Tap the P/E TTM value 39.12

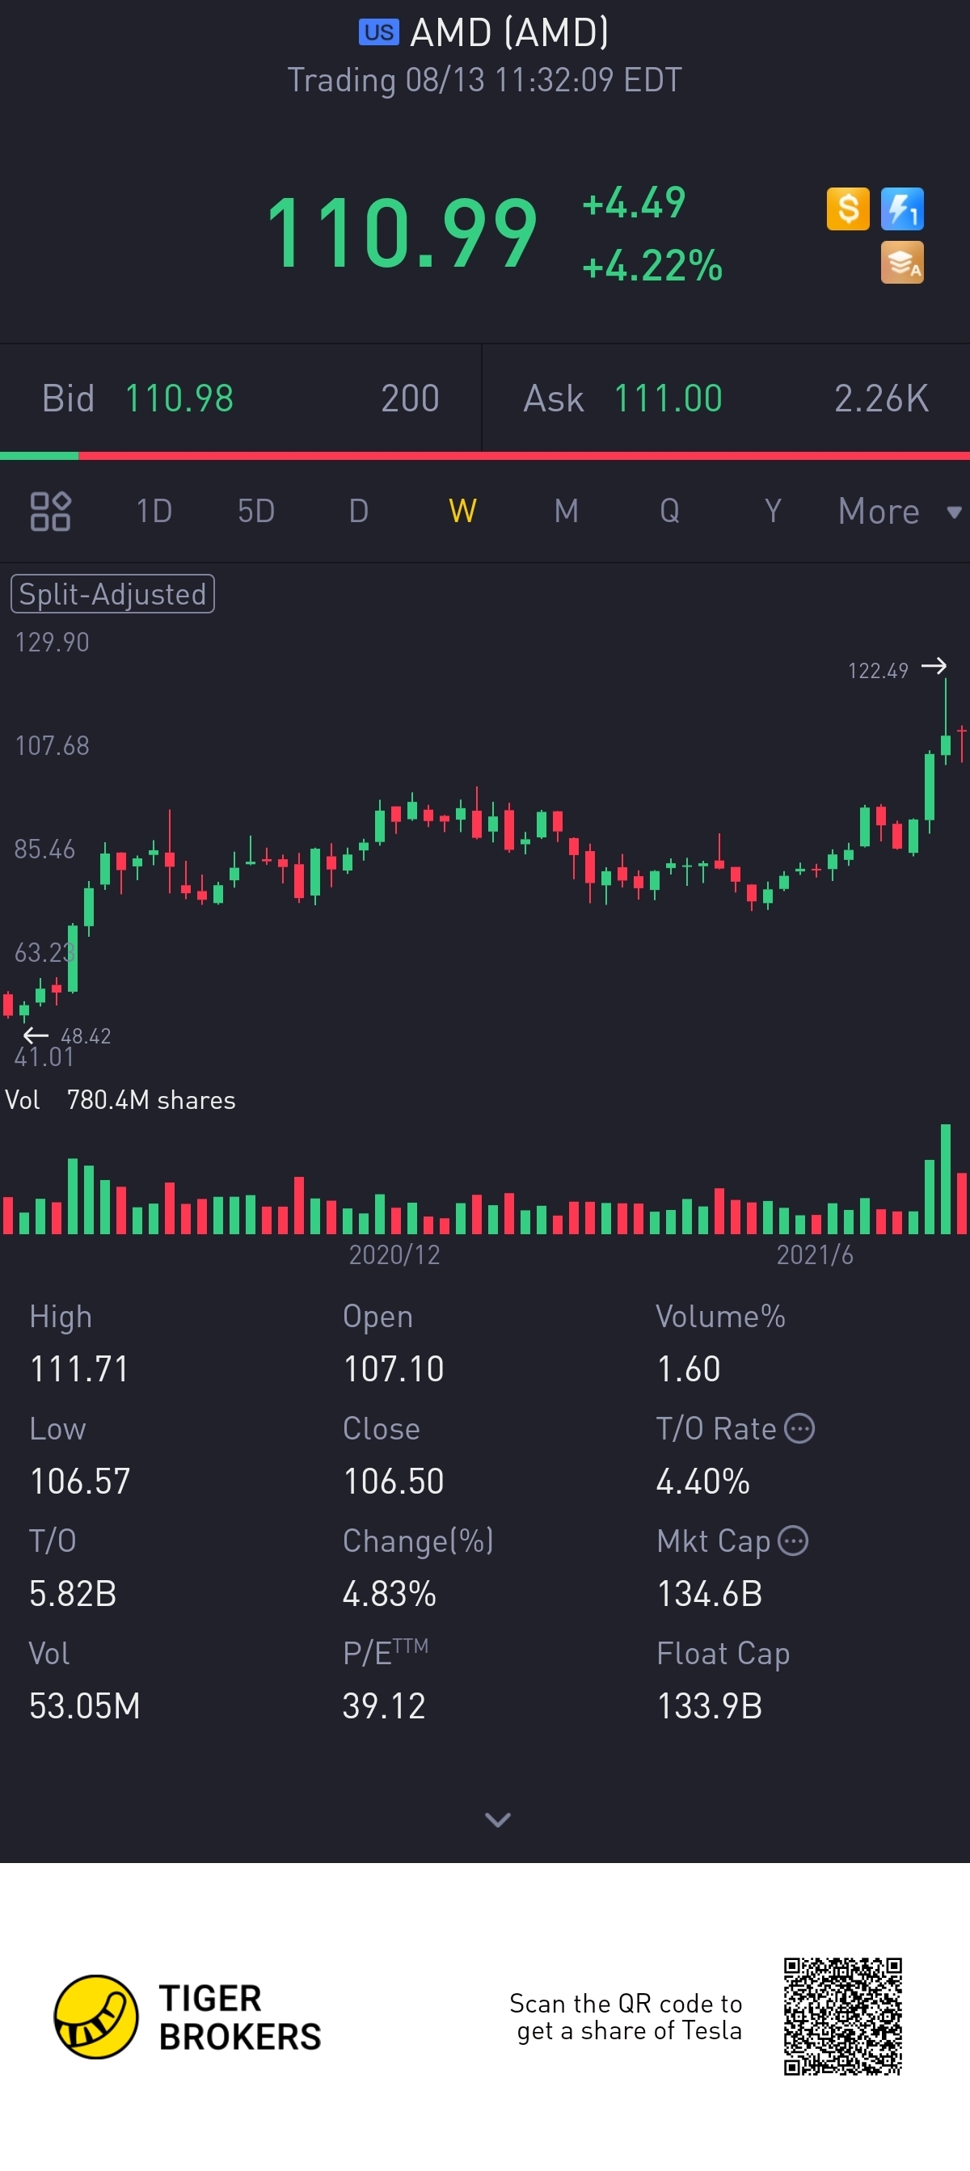coord(383,1705)
